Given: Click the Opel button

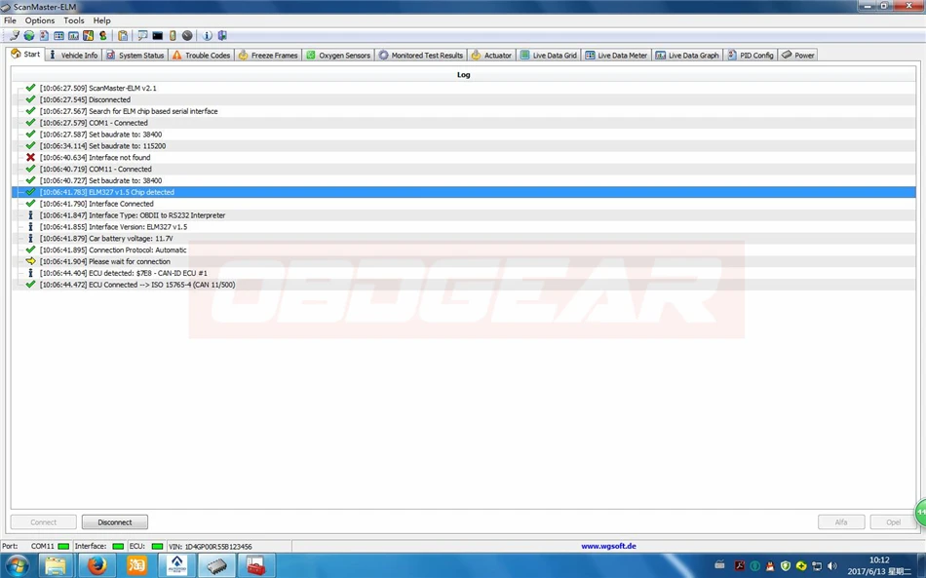Looking at the screenshot, I should point(893,521).
